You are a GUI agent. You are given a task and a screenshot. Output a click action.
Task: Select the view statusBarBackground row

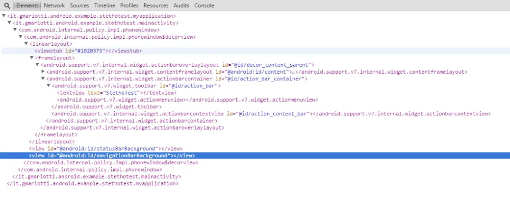click(106, 149)
